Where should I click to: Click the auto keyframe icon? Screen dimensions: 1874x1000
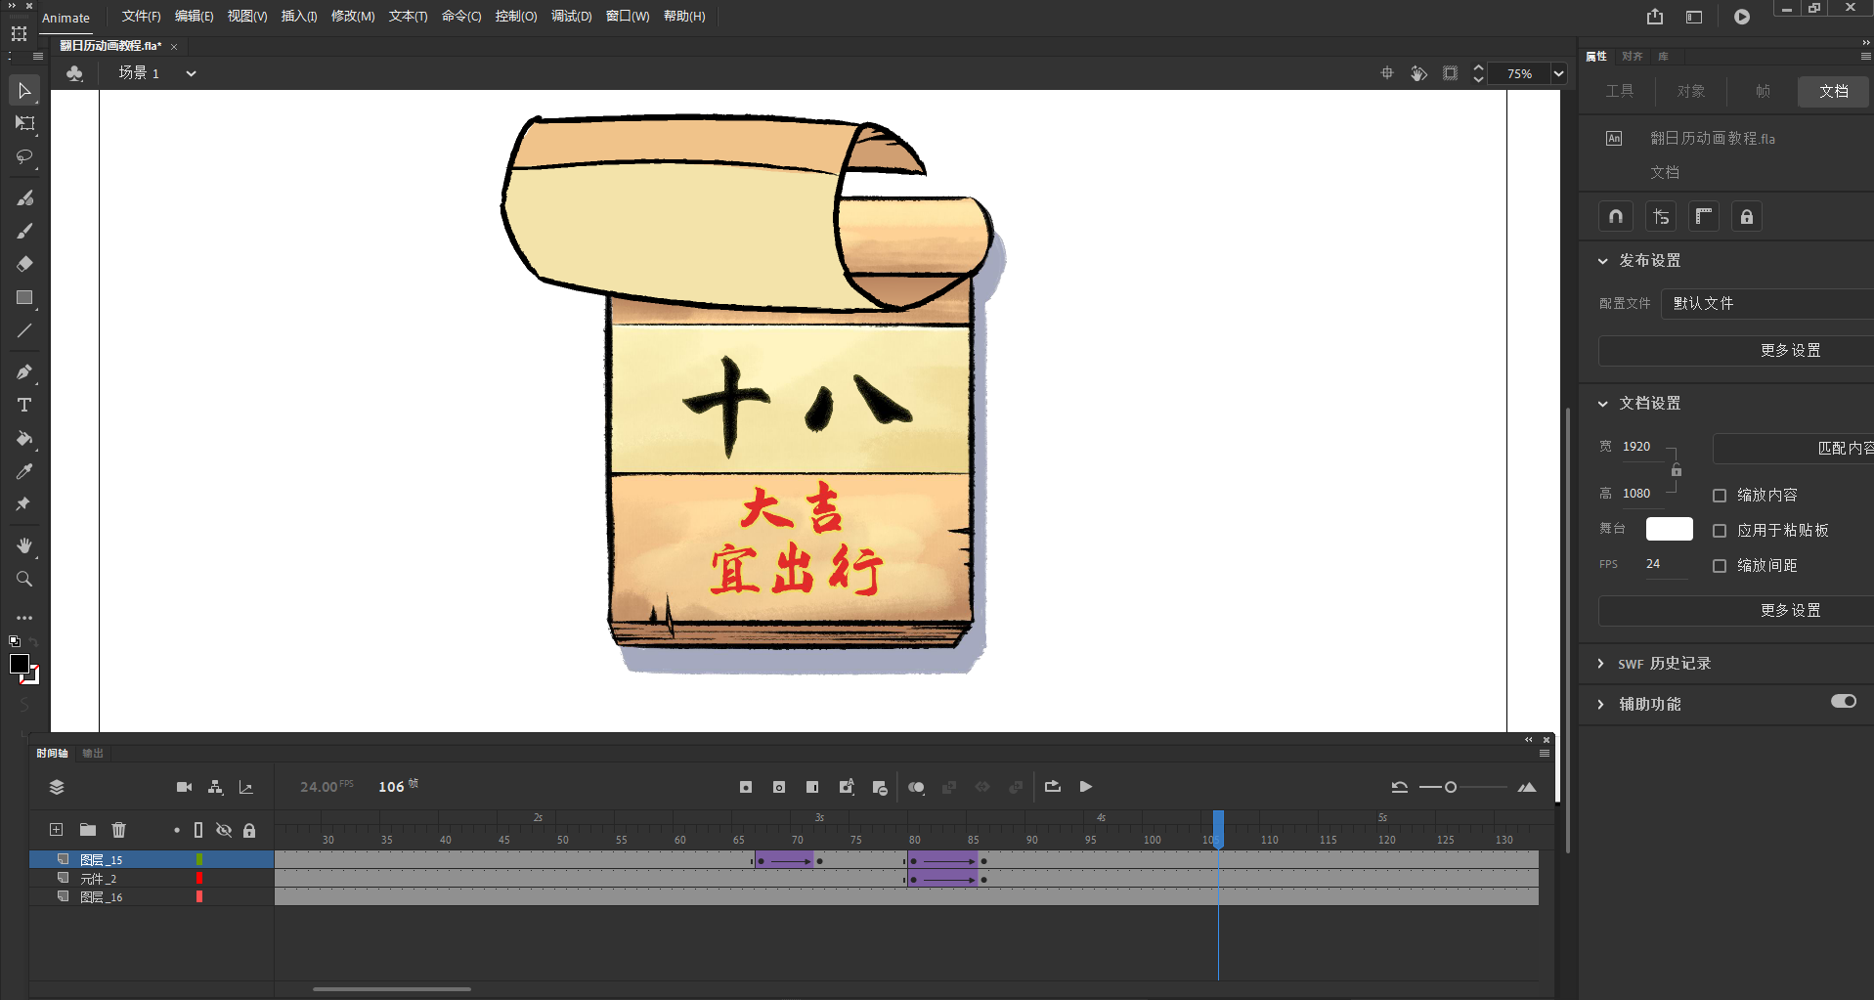847,787
